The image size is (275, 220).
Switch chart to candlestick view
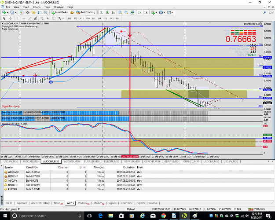[107, 12]
